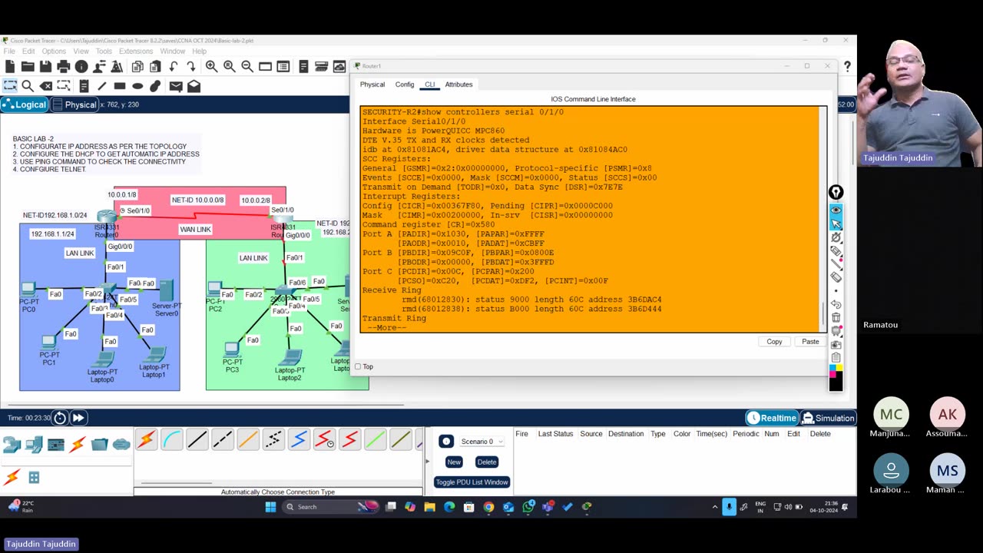
Task: Click the Zoom In magnifier icon
Action: (211, 67)
